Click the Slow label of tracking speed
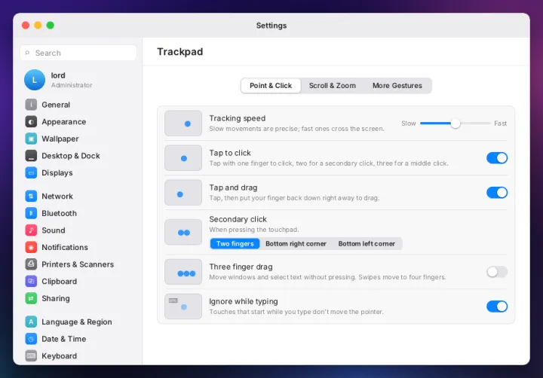Viewport: 543px width, 378px height. click(x=409, y=123)
